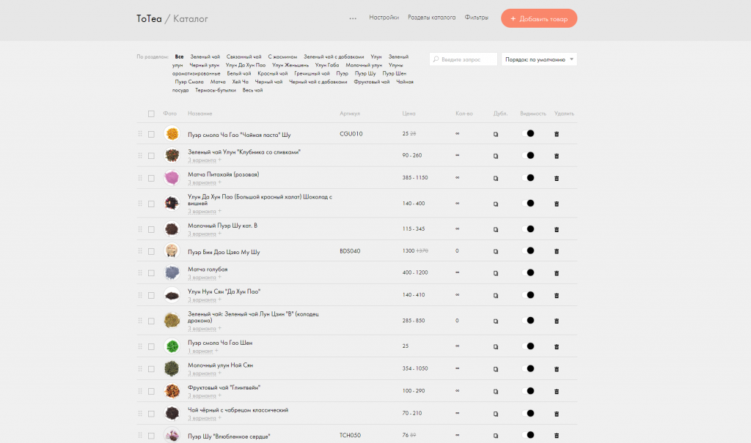Image resolution: width=751 pixels, height=443 pixels.
Task: Click the search magnifier icon in query field
Action: [436, 59]
